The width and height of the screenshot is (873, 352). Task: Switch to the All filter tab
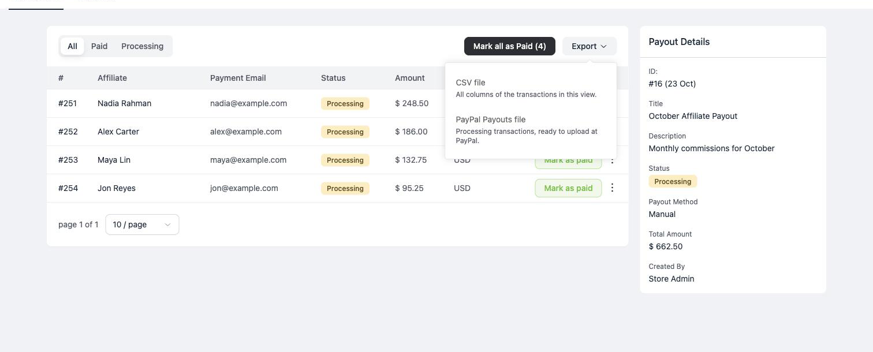(72, 46)
